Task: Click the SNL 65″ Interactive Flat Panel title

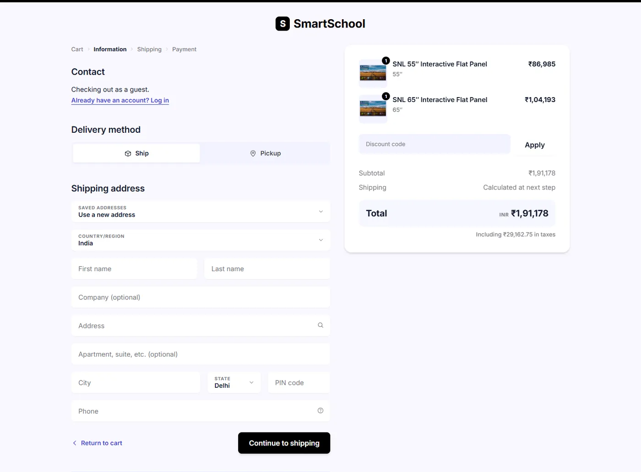Action: coord(440,100)
